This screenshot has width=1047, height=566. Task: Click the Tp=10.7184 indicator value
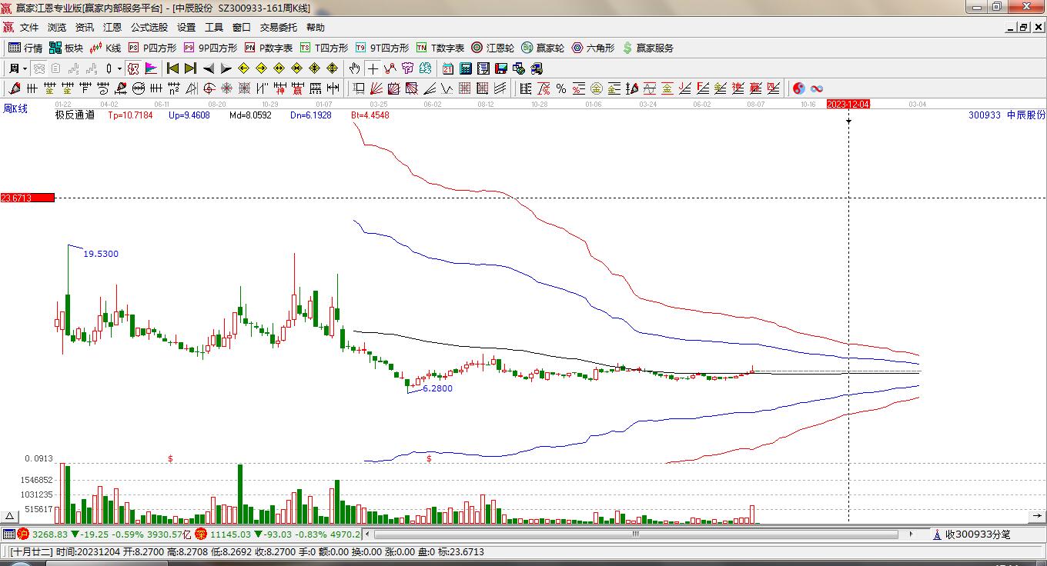pyautogui.click(x=130, y=115)
